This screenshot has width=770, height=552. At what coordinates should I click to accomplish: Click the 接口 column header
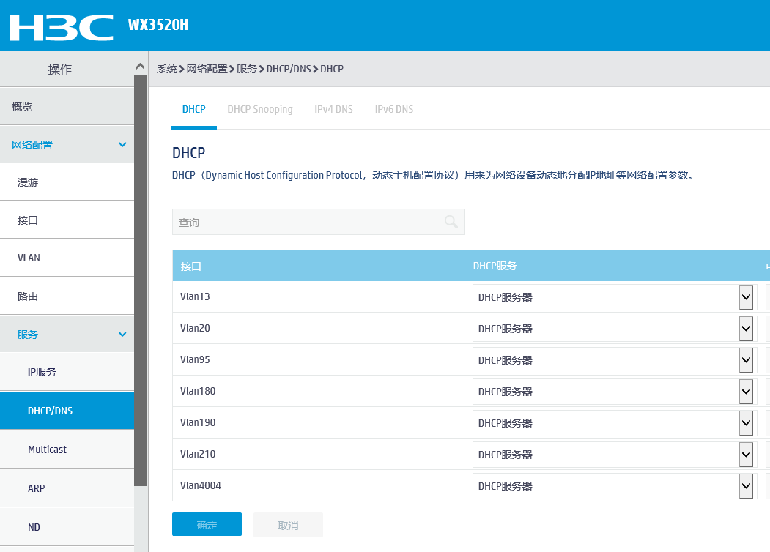191,266
